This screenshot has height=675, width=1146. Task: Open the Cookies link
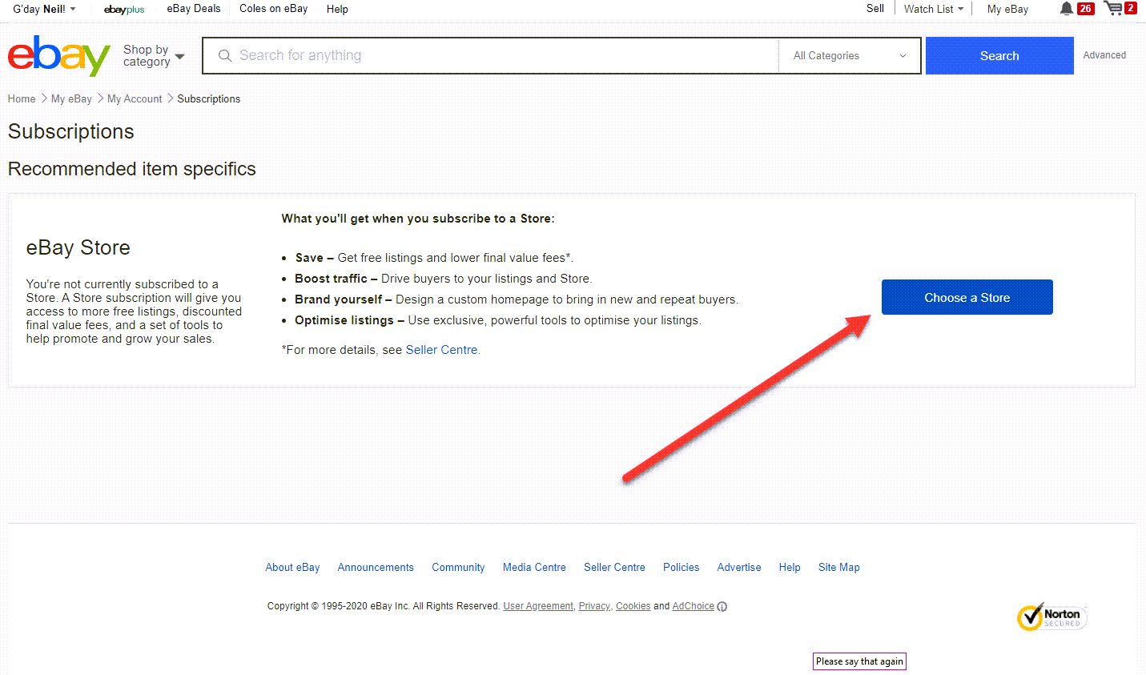(633, 606)
